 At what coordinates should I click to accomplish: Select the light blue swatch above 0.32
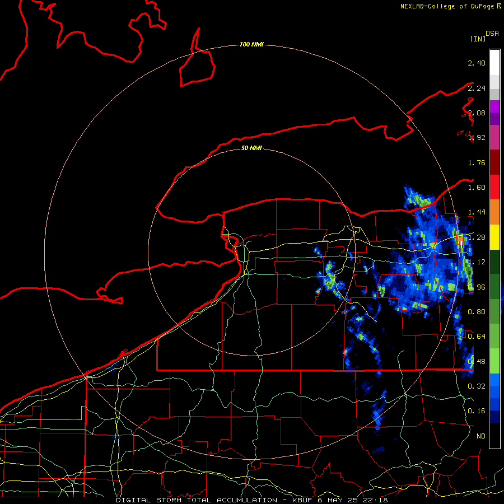(x=494, y=380)
